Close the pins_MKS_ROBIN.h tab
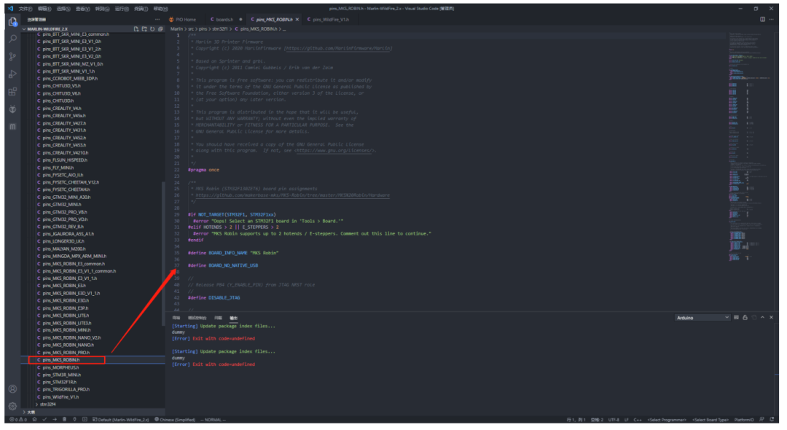787x430 pixels. [x=297, y=20]
